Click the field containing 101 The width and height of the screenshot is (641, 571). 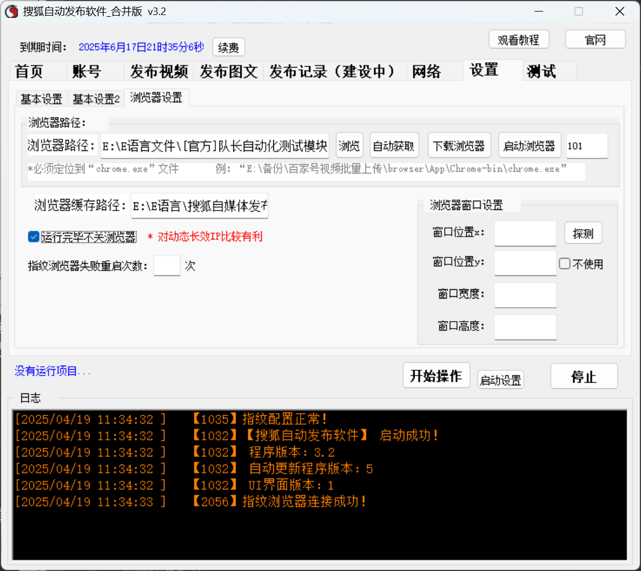(x=587, y=146)
